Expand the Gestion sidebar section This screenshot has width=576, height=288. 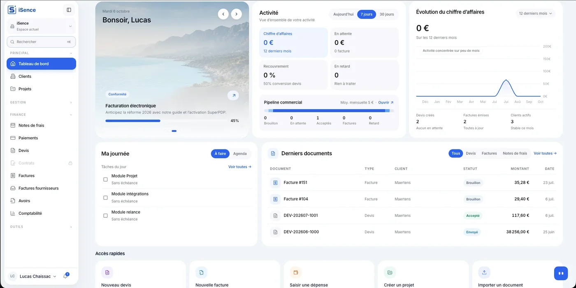click(x=41, y=102)
